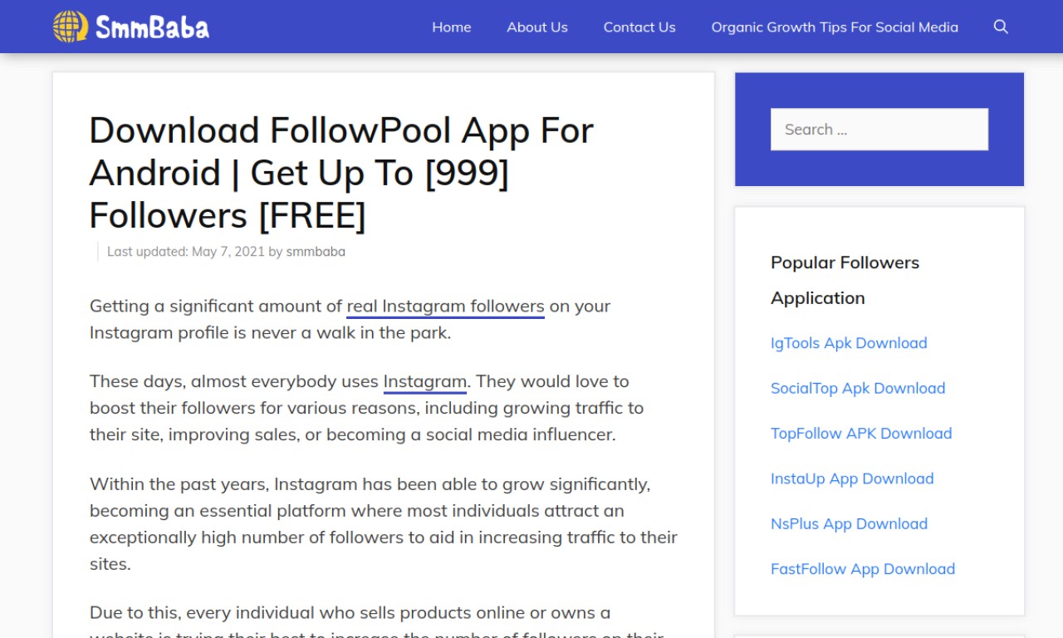The image size is (1063, 638).
Task: Focus the sidebar Search field
Action: tap(879, 130)
